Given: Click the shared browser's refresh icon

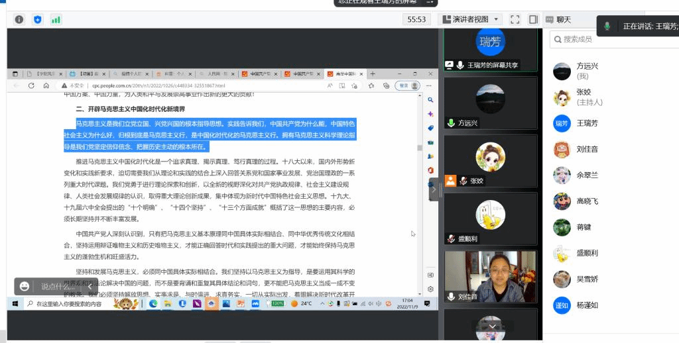Looking at the screenshot, I should point(30,85).
